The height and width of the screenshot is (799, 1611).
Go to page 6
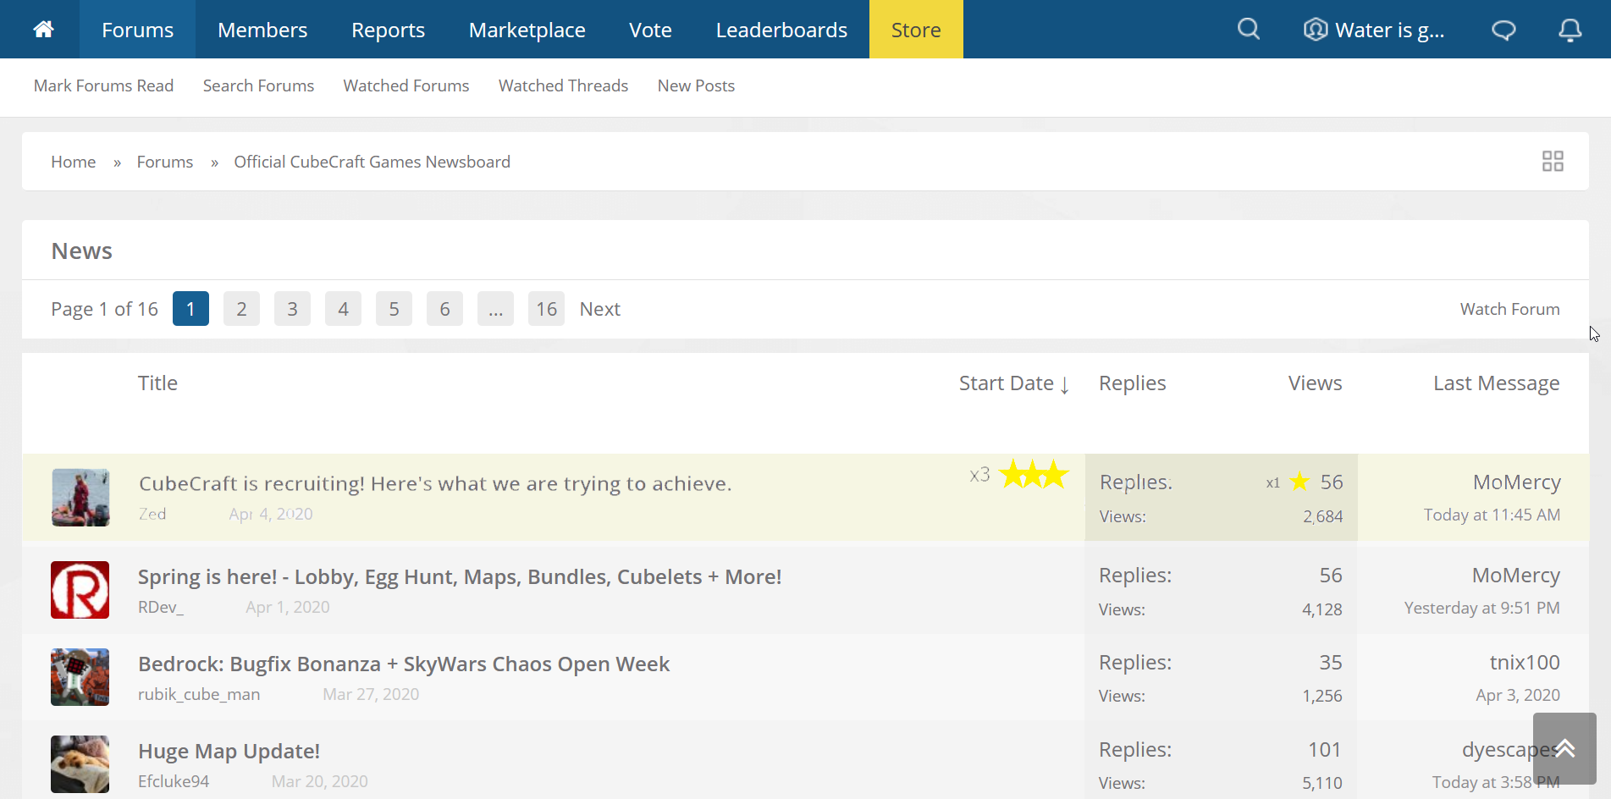click(x=444, y=309)
